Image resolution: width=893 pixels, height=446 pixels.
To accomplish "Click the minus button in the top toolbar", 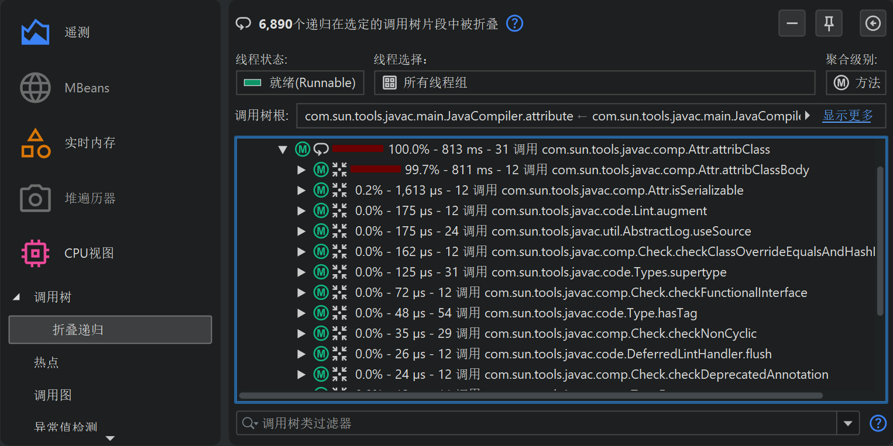I will coord(792,23).
